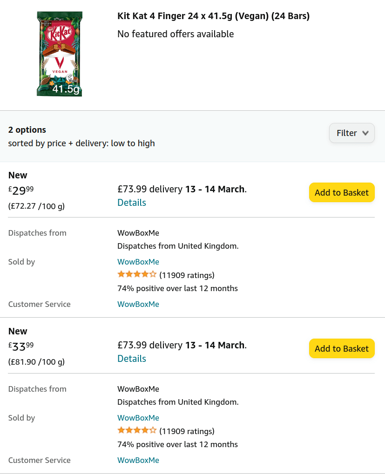The height and width of the screenshot is (476, 385).
Task: Click the 11909 ratings text in second offer
Action: pyautogui.click(x=187, y=431)
